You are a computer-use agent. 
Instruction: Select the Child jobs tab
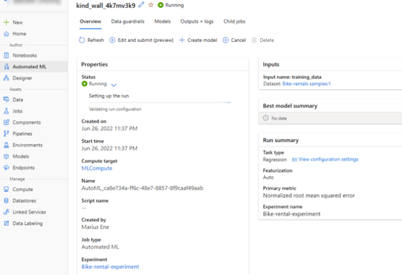coord(234,22)
